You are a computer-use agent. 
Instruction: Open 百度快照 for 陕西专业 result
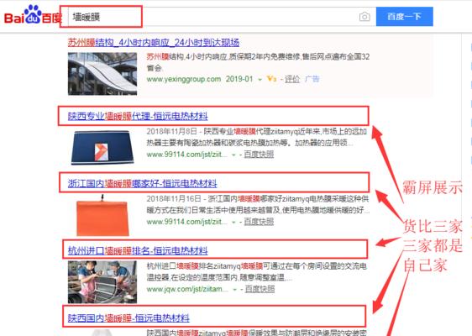click(259, 155)
